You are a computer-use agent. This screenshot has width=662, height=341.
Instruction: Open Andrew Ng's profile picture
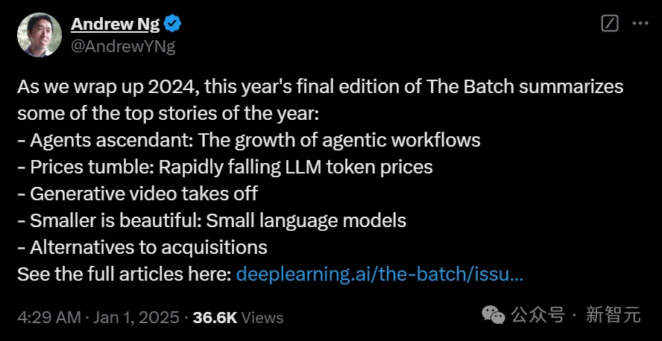point(39,34)
